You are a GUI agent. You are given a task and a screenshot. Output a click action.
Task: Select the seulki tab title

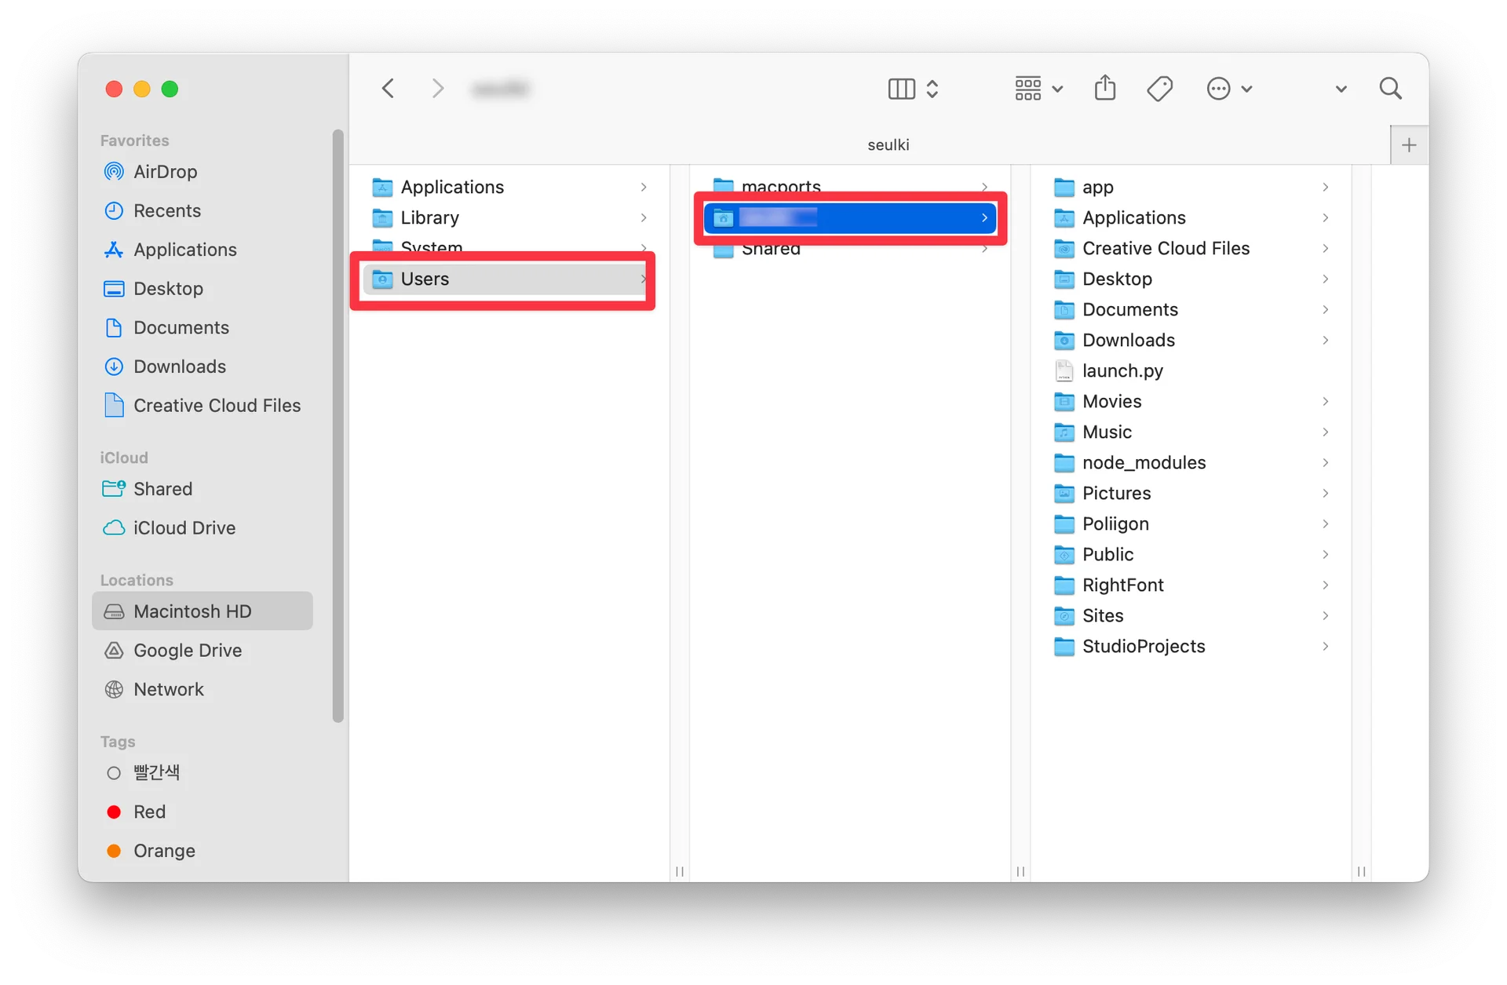click(x=888, y=145)
